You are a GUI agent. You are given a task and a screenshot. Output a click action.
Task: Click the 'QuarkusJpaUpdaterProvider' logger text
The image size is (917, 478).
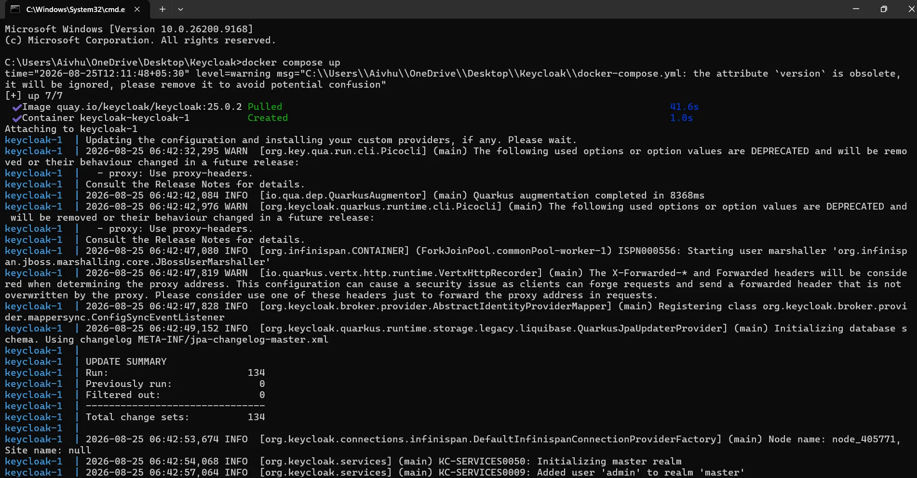pos(649,328)
